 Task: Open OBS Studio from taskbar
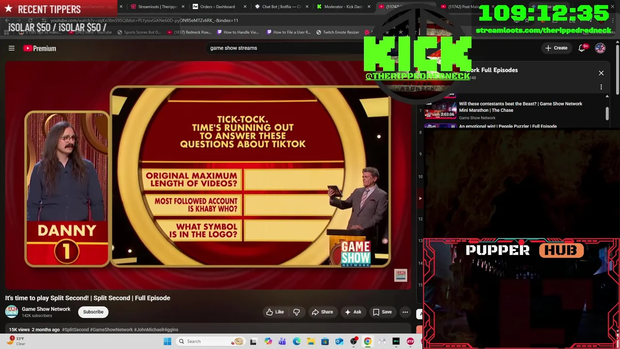coord(354,341)
